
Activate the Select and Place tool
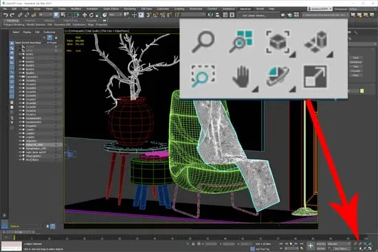tap(104, 15)
